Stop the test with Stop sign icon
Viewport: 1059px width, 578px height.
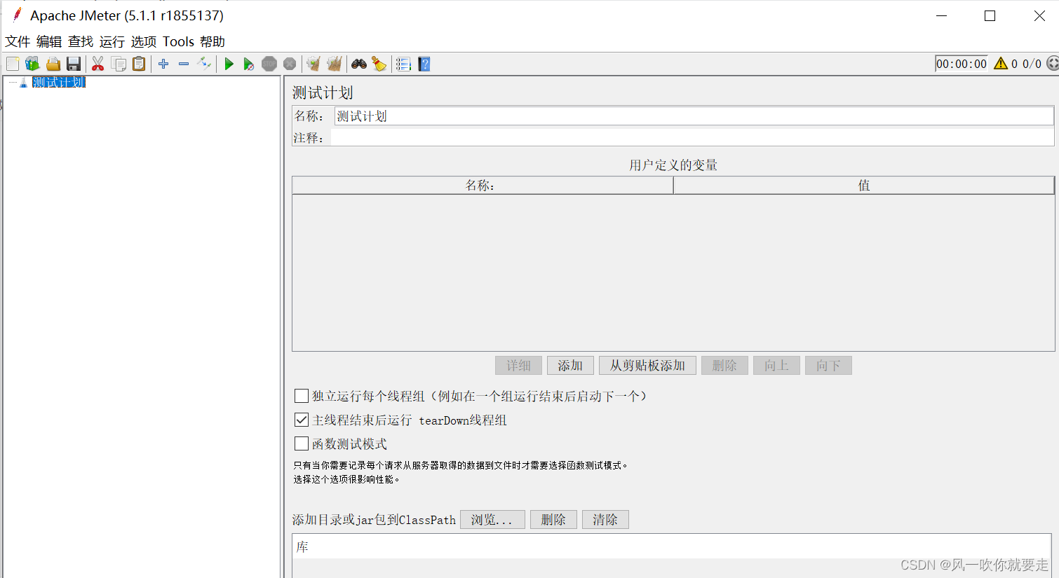click(x=269, y=64)
